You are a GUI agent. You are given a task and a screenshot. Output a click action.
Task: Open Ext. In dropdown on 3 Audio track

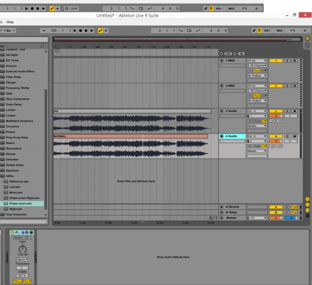[x=257, y=111]
